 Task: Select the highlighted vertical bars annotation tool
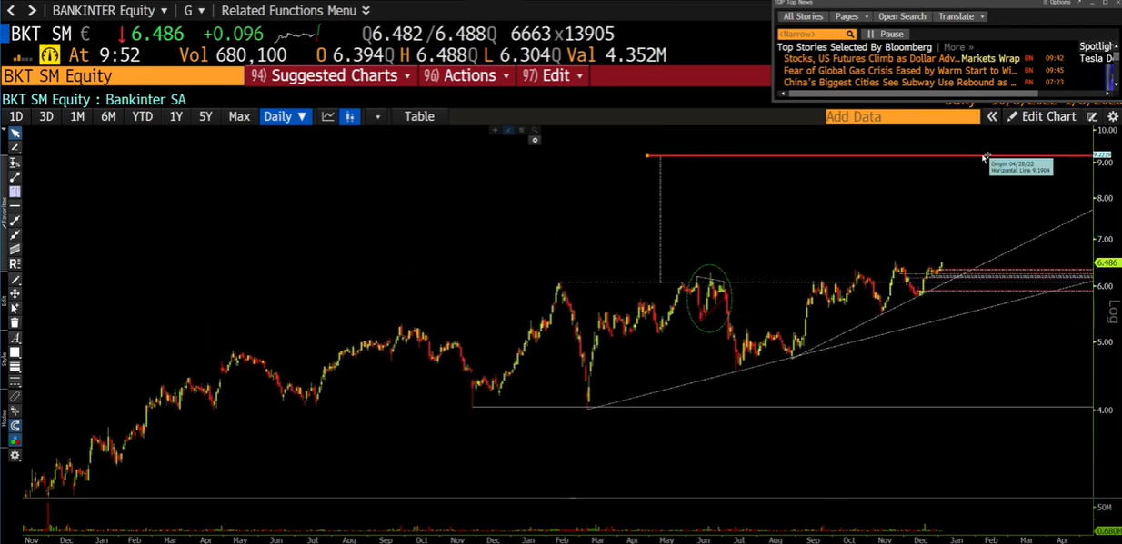(15, 192)
